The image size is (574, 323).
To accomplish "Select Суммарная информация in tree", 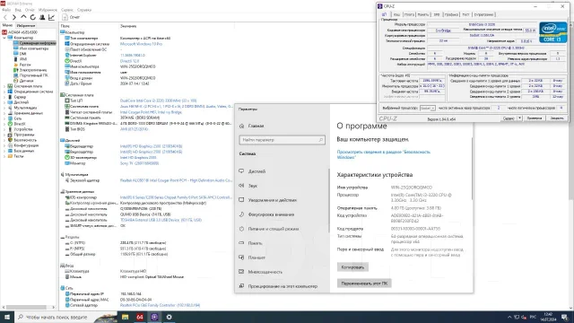I will [38, 43].
